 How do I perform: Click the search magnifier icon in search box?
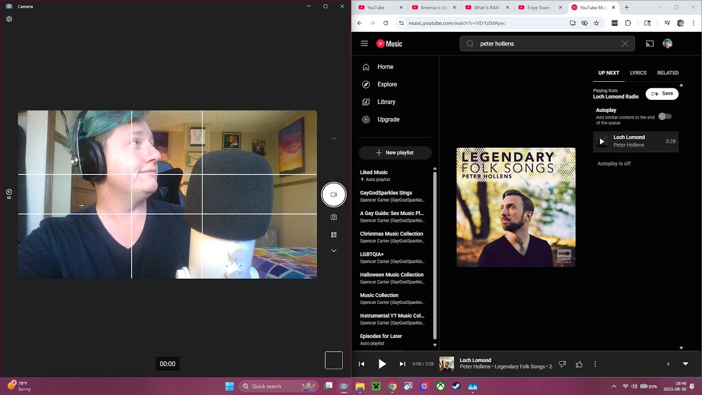click(x=470, y=44)
